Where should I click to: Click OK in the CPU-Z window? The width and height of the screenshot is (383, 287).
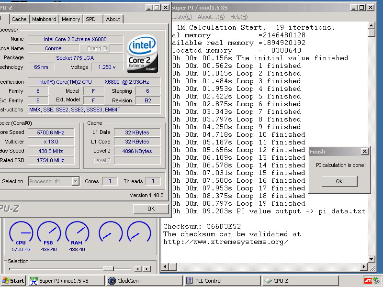point(151,209)
